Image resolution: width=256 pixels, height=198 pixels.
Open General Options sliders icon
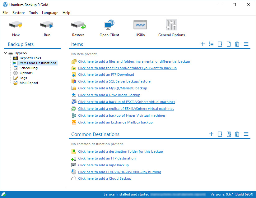click(x=171, y=25)
